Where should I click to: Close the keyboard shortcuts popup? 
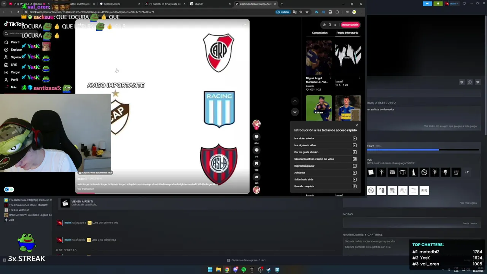356,125
